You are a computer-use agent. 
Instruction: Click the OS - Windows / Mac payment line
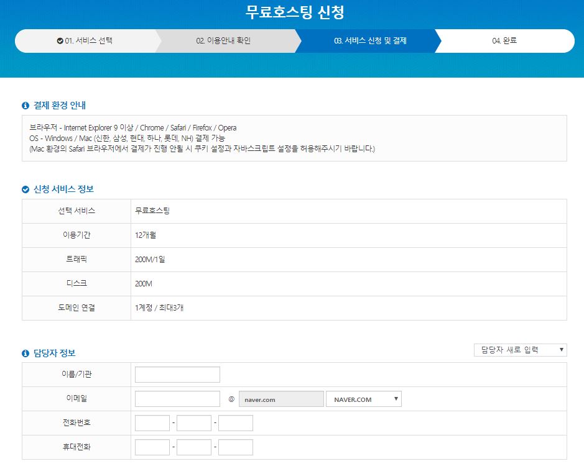coord(127,138)
